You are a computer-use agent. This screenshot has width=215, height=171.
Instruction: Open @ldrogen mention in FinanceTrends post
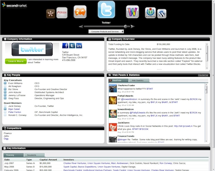[x=122, y=140]
